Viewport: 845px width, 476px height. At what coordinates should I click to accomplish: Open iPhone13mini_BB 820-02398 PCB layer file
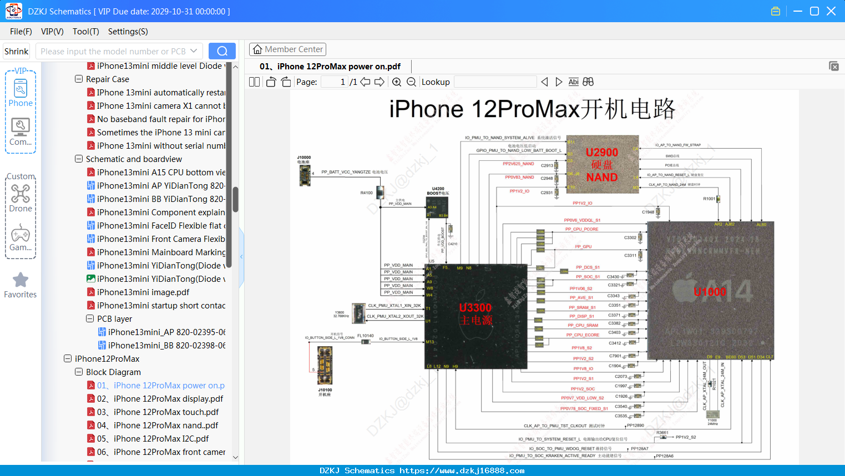point(166,345)
